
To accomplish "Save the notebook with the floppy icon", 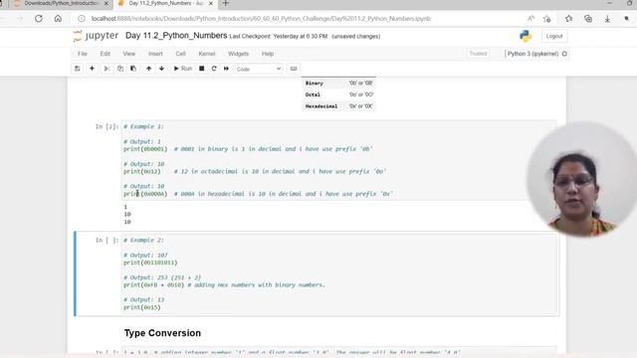I will pyautogui.click(x=78, y=69).
